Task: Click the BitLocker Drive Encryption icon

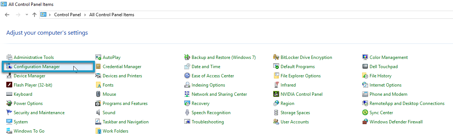Action: [277, 57]
